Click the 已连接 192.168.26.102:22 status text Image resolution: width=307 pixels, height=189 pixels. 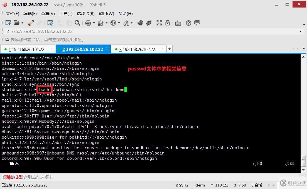(x=24, y=185)
